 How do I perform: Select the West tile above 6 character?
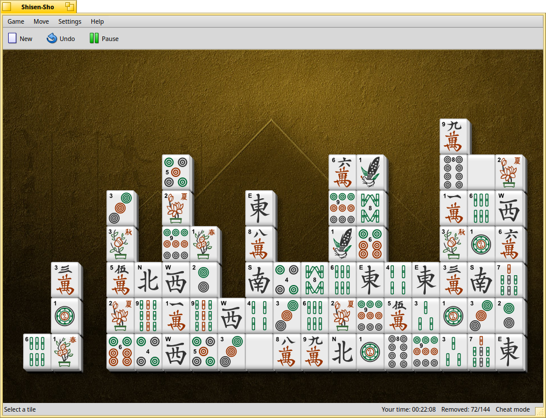509,208
